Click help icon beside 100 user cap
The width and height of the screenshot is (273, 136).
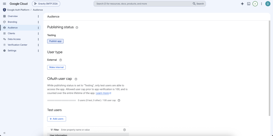pyautogui.click(x=119, y=100)
